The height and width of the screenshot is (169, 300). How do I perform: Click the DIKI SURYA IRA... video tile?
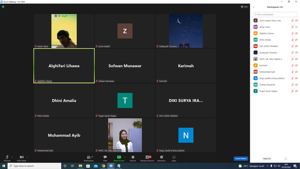(x=186, y=100)
